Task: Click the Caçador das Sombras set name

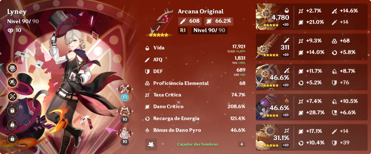Action: pyautogui.click(x=197, y=144)
